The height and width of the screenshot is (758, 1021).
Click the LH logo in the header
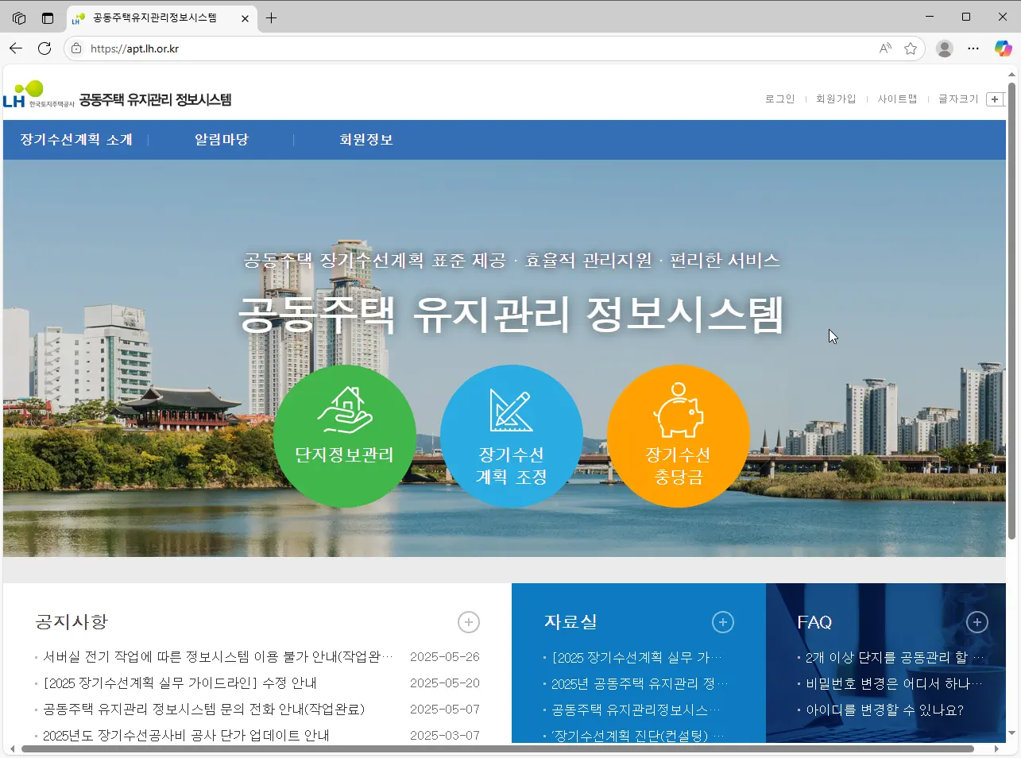(32, 95)
